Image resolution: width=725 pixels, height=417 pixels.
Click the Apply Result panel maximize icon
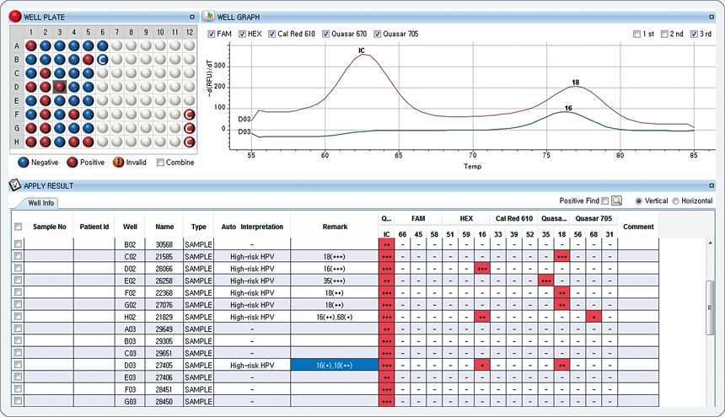pos(712,185)
